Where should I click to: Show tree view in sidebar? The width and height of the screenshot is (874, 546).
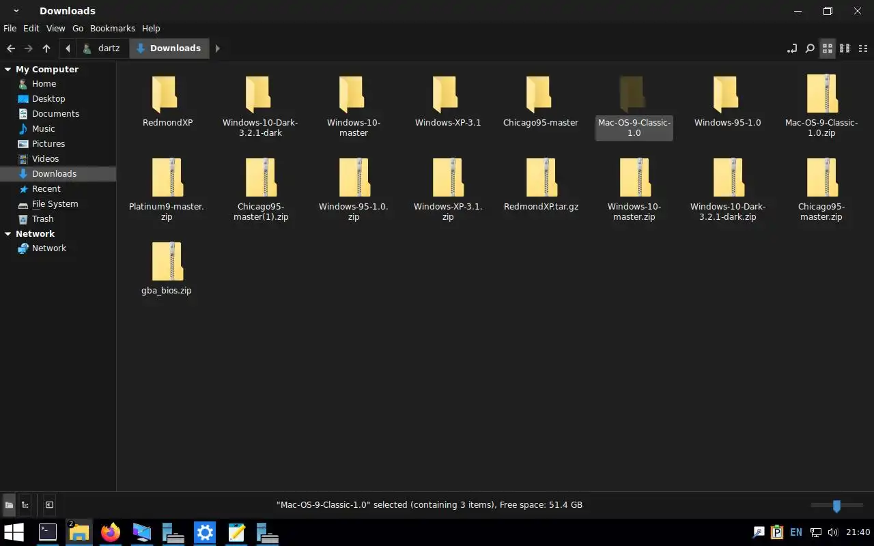click(x=25, y=505)
